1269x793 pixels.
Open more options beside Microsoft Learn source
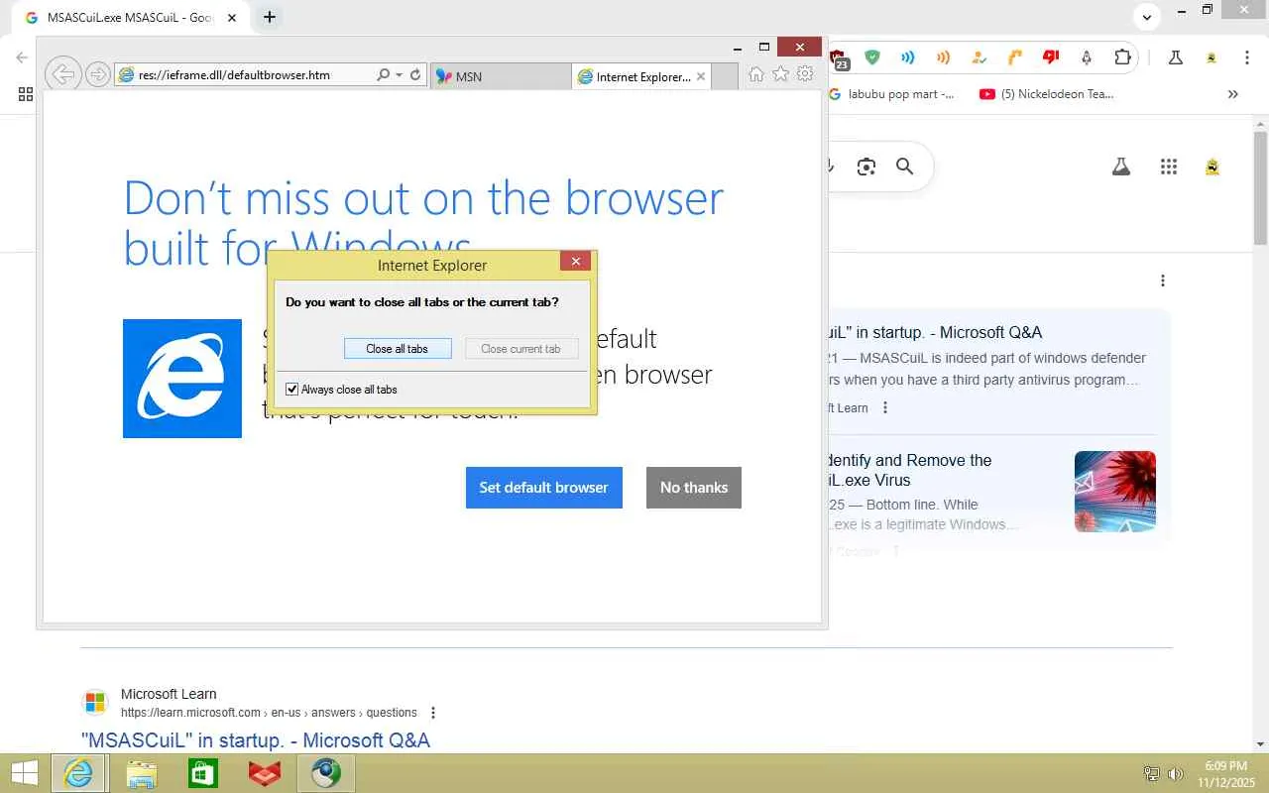tap(885, 407)
